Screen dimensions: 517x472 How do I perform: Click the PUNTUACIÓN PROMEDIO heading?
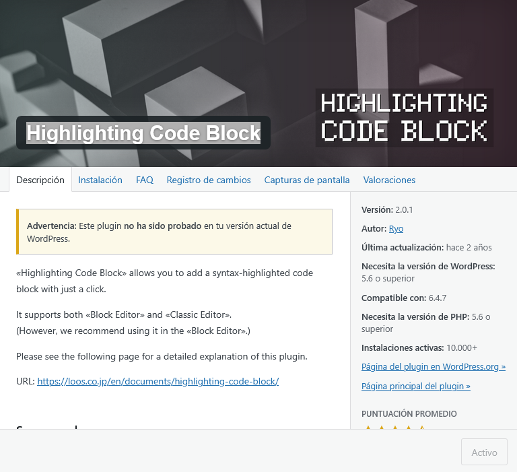coord(409,413)
